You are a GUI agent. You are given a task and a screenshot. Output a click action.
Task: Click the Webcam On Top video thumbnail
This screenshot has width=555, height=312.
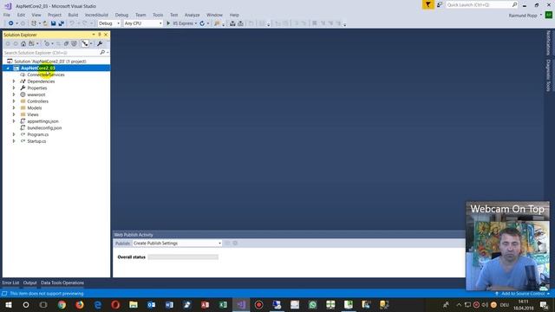[507, 246]
